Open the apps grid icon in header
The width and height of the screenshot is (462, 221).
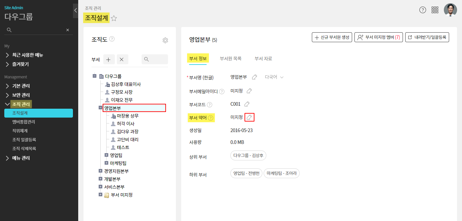tap(435, 10)
